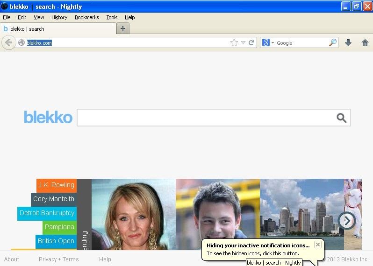Go to the home page via the house icon
The image size is (373, 266).
pos(365,42)
